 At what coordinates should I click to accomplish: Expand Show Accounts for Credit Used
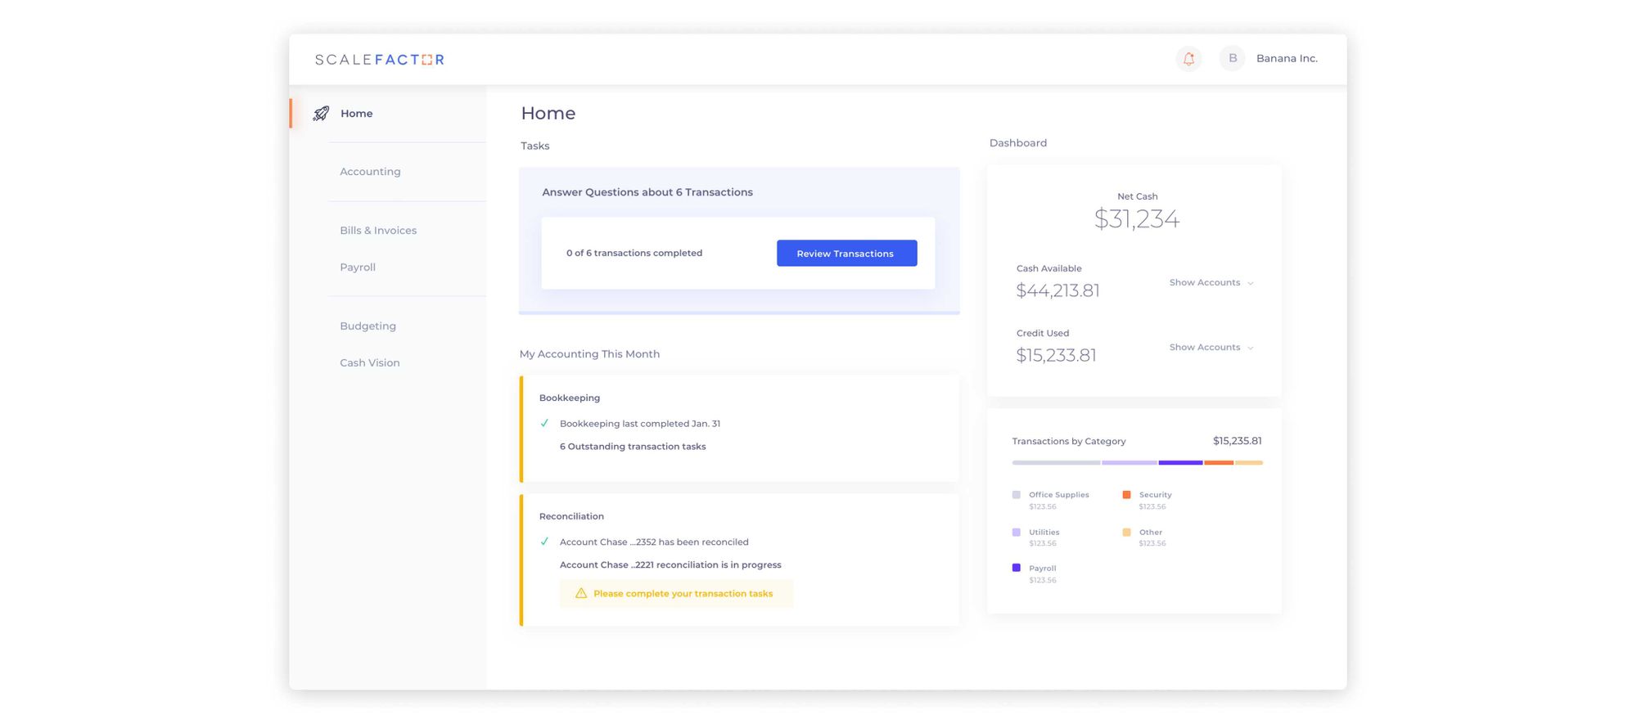coord(1211,348)
